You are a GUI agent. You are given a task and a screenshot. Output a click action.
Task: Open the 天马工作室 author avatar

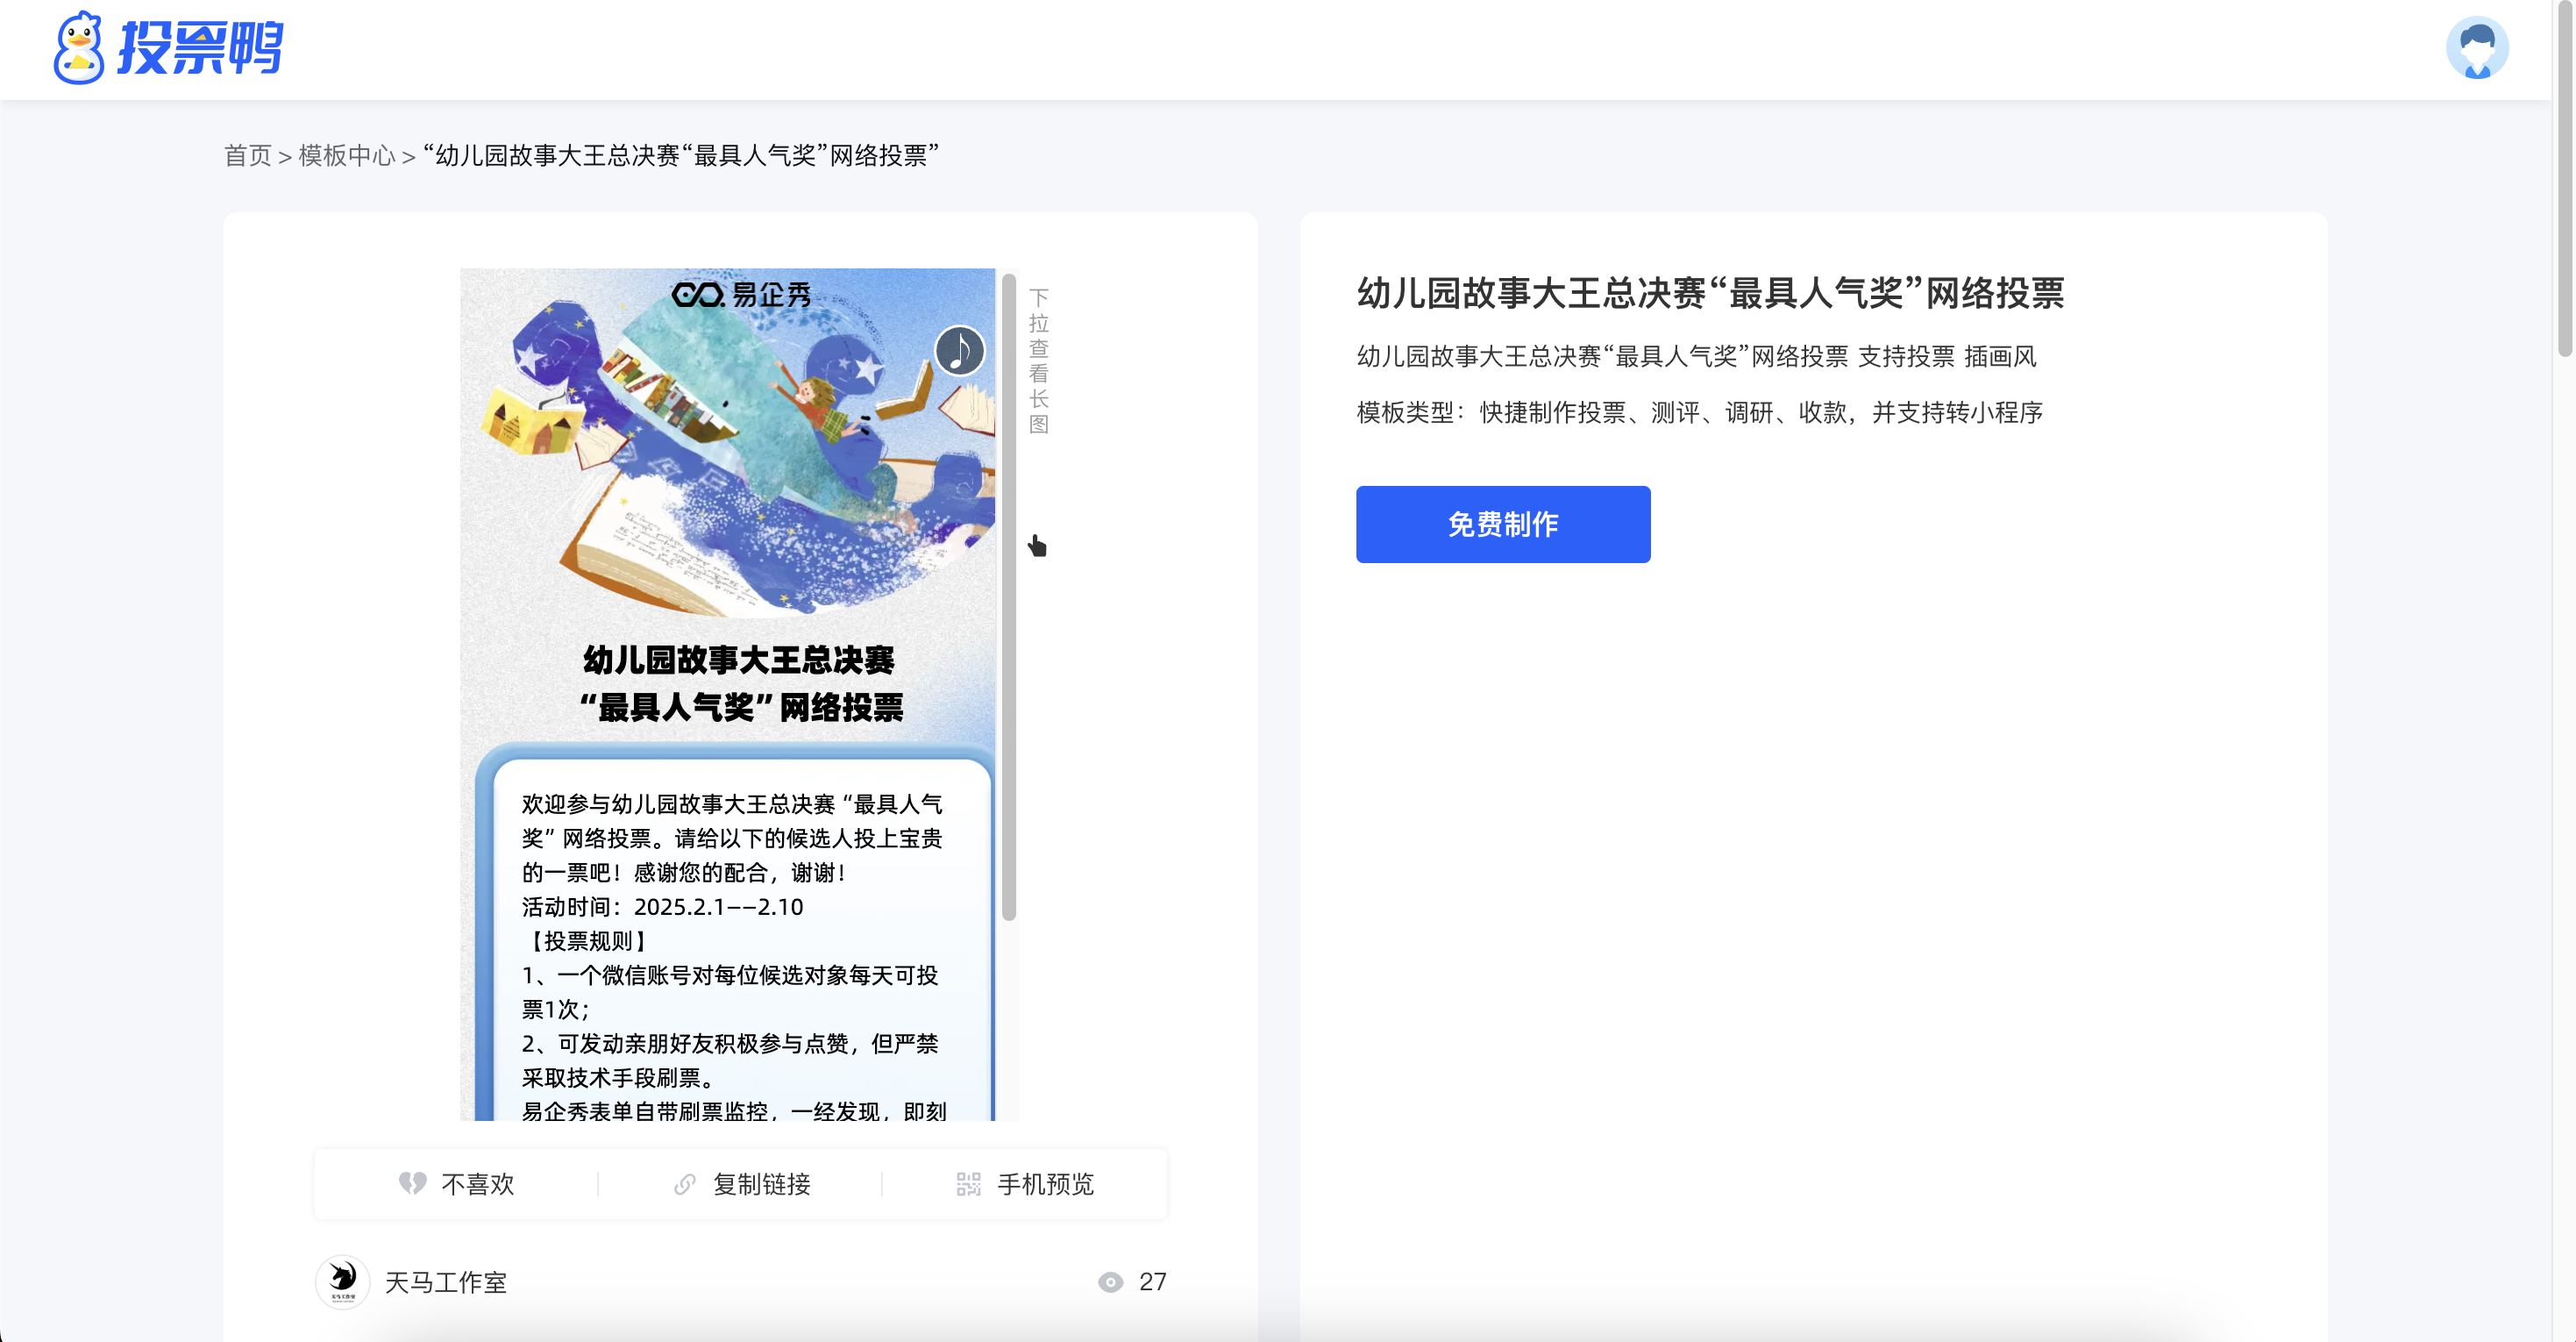tap(343, 1281)
